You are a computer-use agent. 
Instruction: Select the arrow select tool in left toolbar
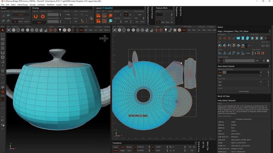click(3, 30)
